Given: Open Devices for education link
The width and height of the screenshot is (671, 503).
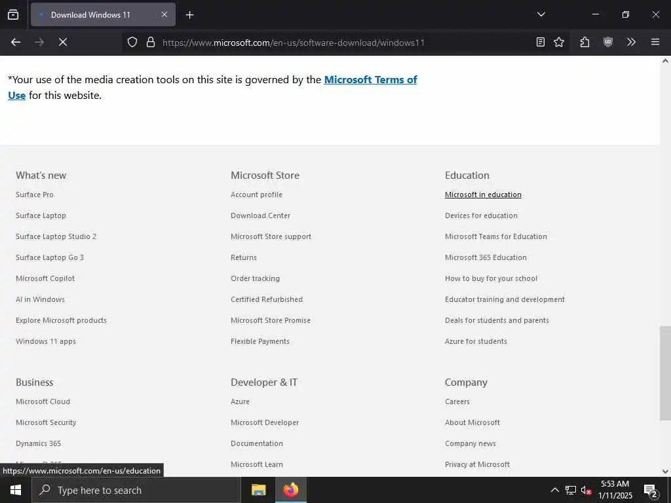Looking at the screenshot, I should click(x=481, y=215).
